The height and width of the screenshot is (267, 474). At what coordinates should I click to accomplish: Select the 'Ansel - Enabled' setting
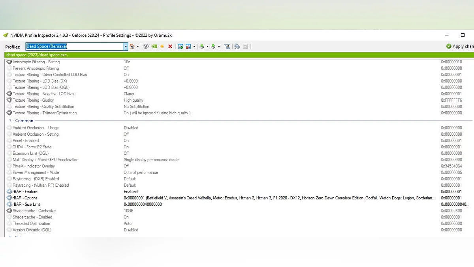(x=26, y=140)
